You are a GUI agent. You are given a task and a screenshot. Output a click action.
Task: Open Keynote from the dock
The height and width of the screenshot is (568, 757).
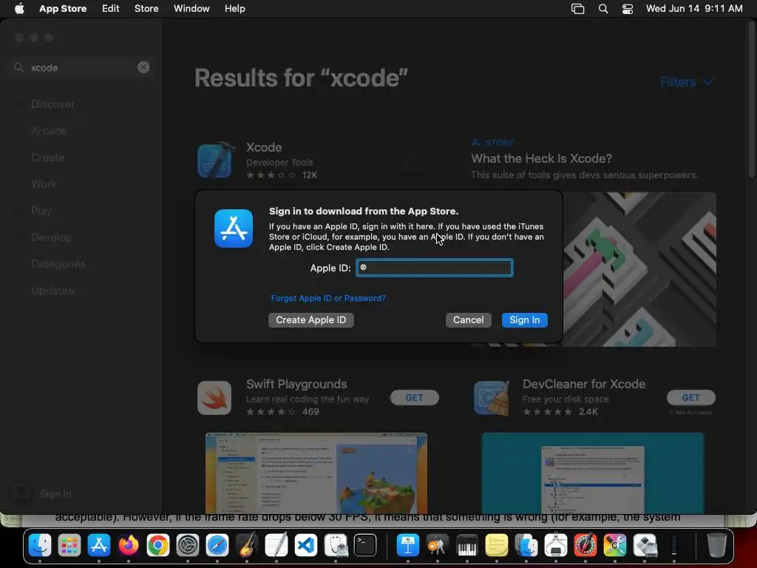408,546
